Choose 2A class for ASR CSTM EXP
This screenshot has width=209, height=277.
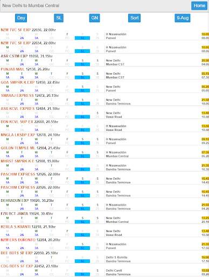tap(22, 64)
